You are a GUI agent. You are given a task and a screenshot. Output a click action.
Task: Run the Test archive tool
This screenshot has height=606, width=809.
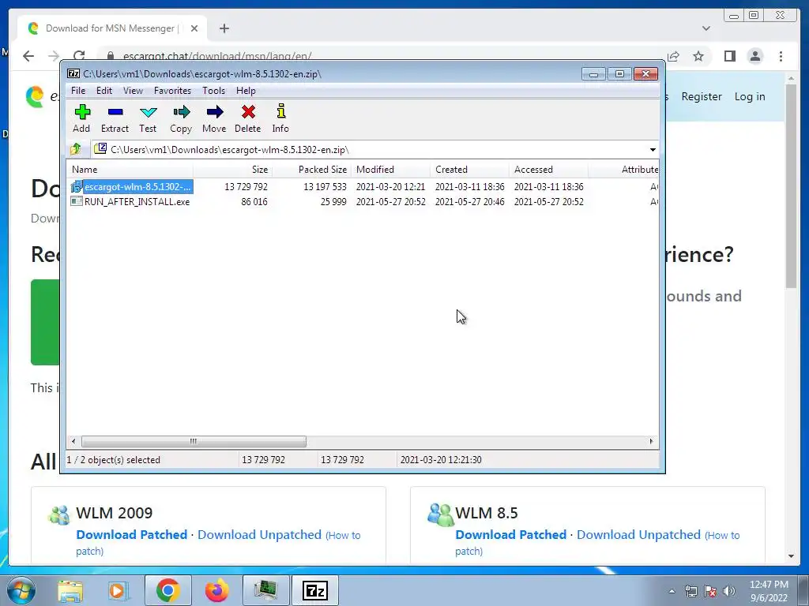tap(148, 119)
